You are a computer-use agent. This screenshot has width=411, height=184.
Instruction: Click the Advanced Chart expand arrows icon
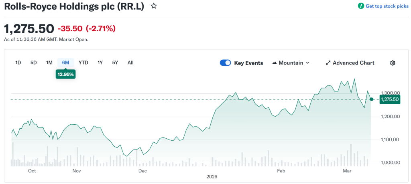(328, 63)
